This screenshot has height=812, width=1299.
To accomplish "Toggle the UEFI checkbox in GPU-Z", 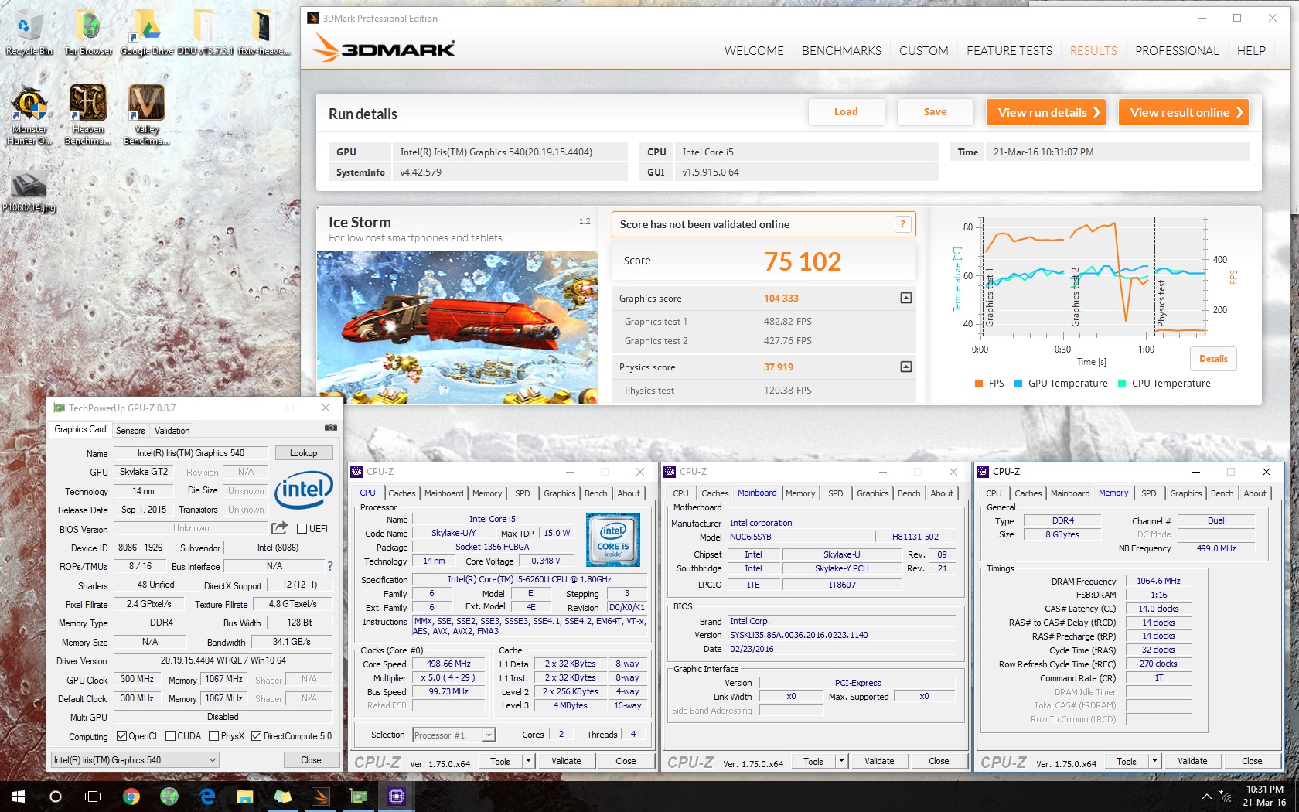I will tap(302, 529).
